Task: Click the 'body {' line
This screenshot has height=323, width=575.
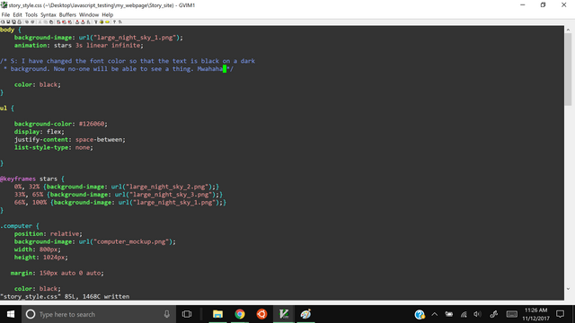Action: (x=11, y=30)
